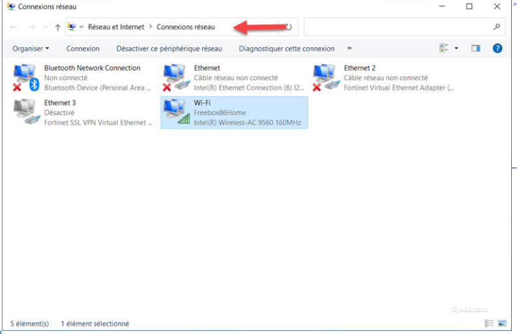Click Diagnostiquer cette connexion
The image size is (519, 334).
point(287,48)
